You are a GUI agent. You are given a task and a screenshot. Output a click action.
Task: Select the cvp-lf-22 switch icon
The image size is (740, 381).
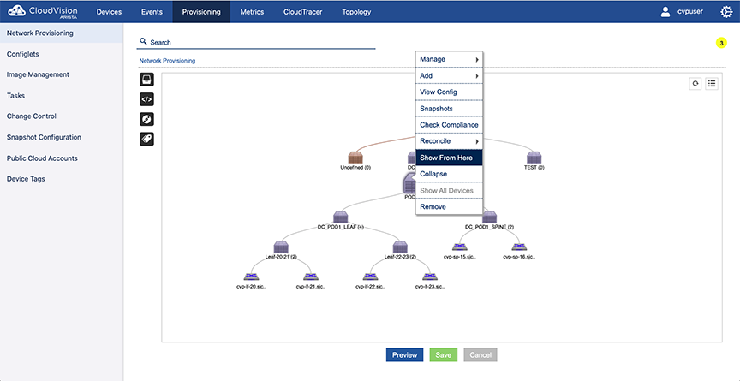(x=370, y=277)
